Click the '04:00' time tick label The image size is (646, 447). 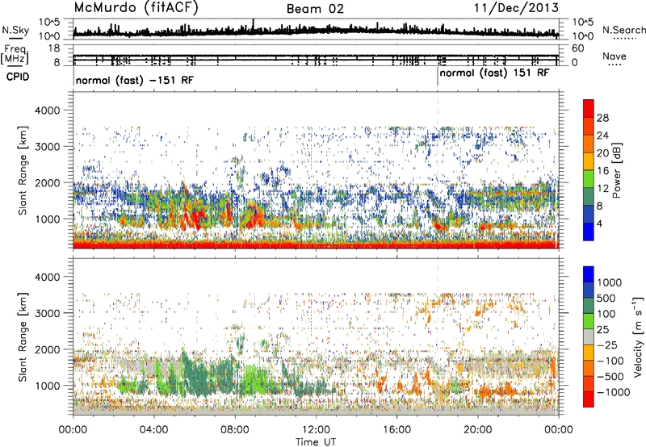[154, 430]
